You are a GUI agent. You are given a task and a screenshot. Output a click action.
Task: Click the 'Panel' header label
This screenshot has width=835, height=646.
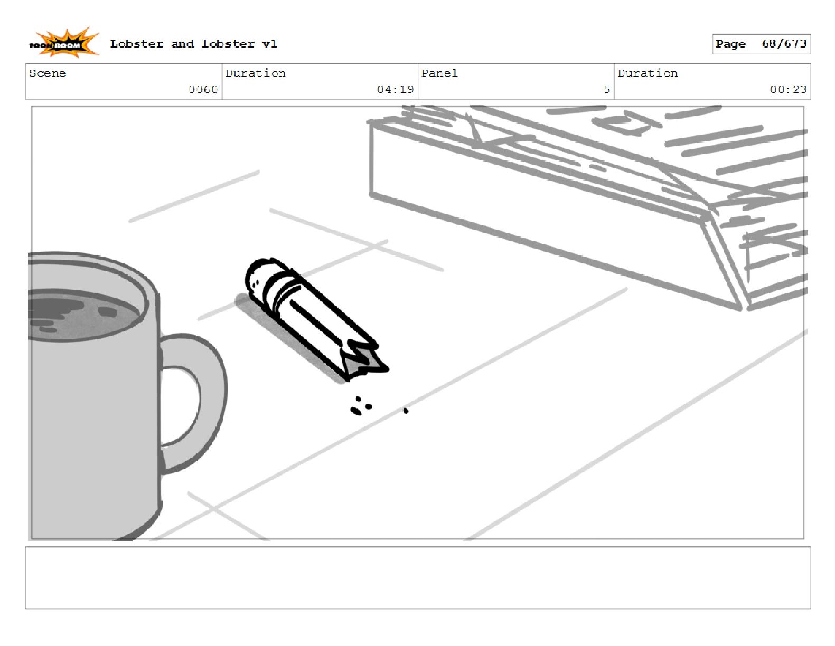pos(439,73)
